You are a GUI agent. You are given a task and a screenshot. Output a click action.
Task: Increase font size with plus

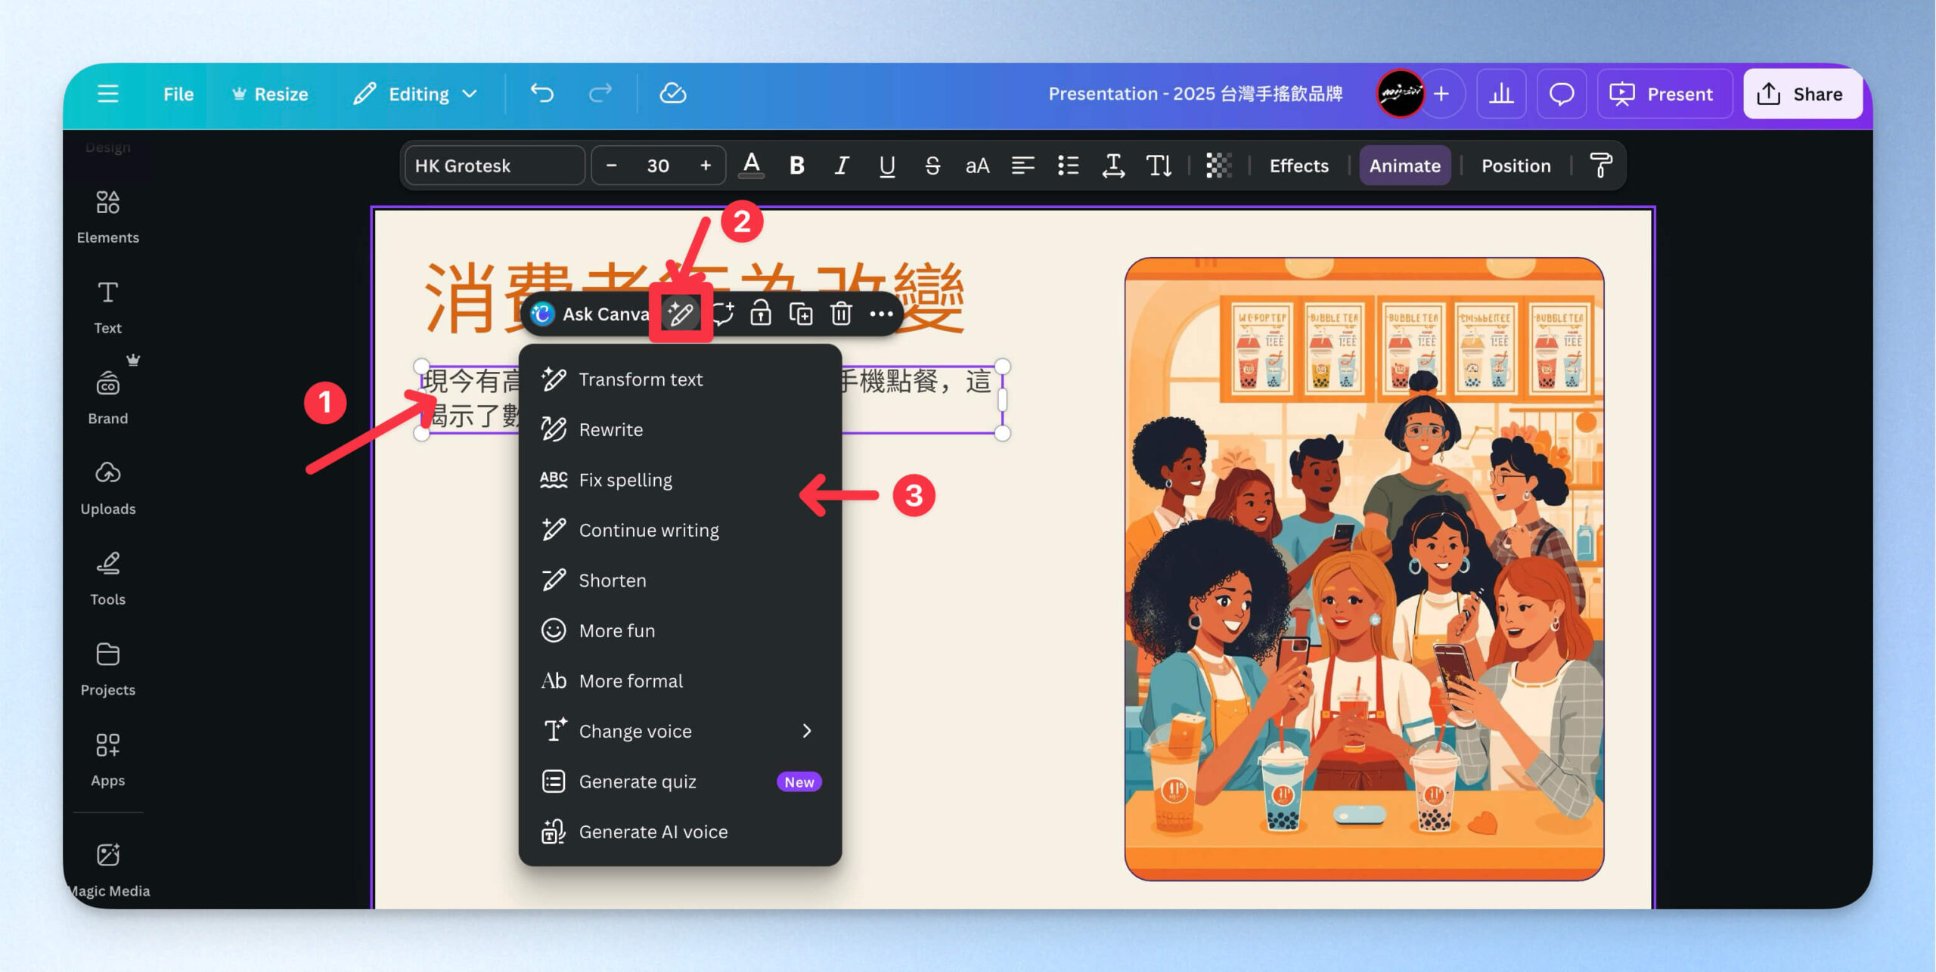pos(705,166)
